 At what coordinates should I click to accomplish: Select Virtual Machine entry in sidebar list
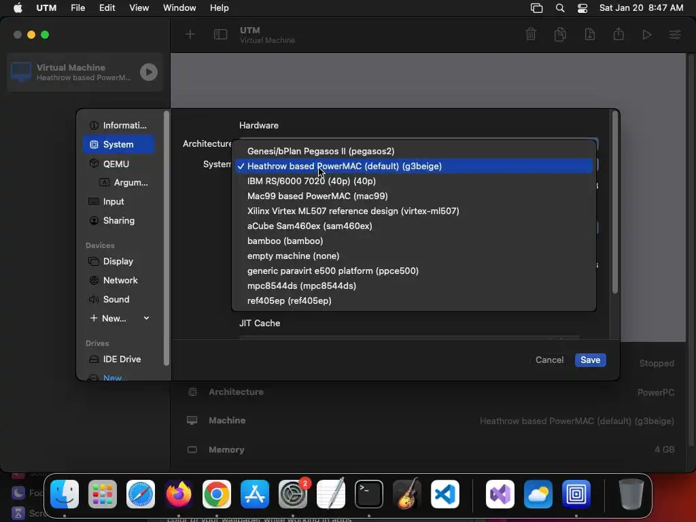pos(85,72)
